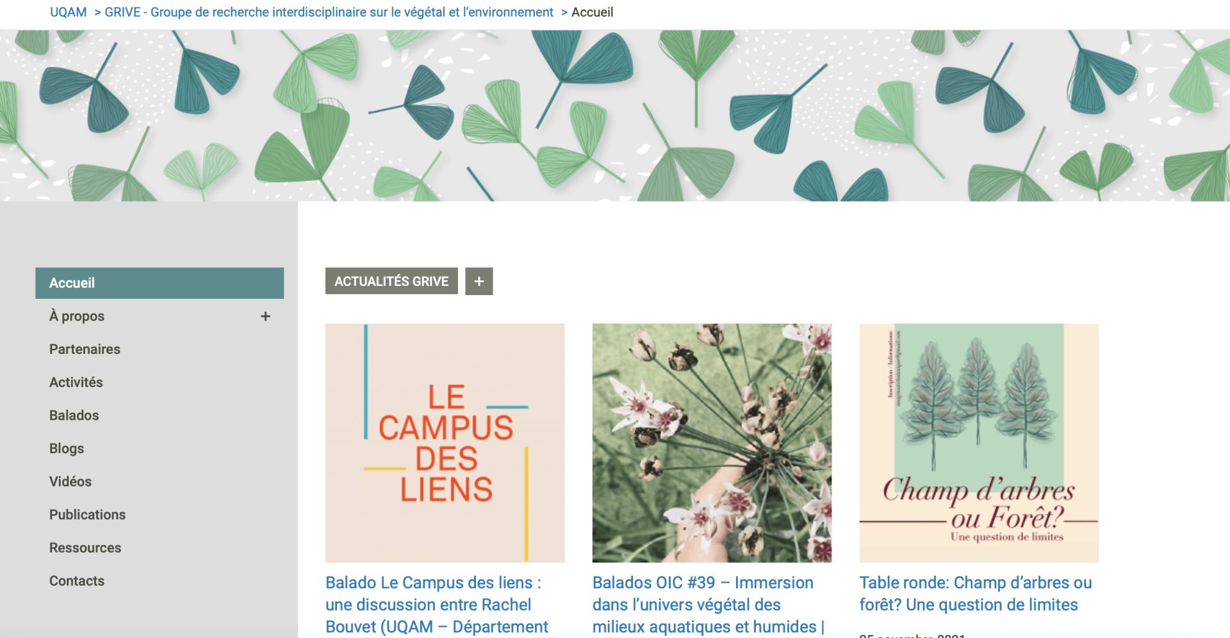Open the Publications menu entry
1230x638 pixels.
[87, 514]
